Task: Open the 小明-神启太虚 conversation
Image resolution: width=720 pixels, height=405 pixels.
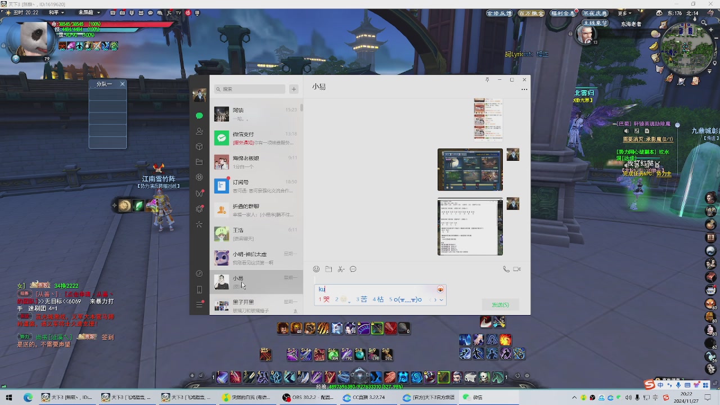Action: pos(256,258)
